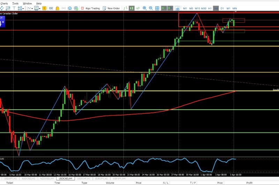Sort trades by Volume column
This screenshot has height=185, width=279.
tap(110, 183)
